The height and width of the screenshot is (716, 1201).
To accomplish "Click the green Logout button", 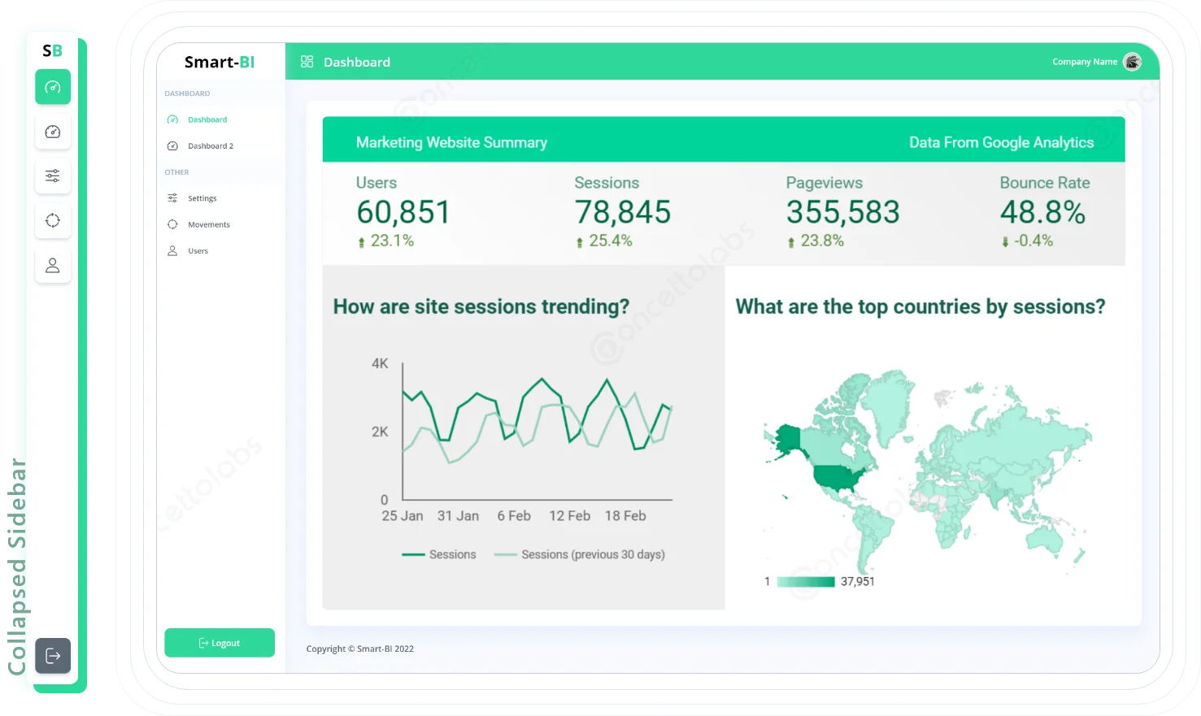I will coord(220,643).
